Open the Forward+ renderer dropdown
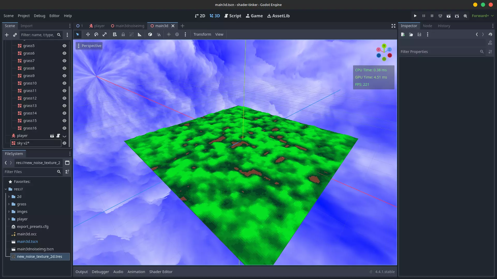Image resolution: width=497 pixels, height=279 pixels. [483, 16]
